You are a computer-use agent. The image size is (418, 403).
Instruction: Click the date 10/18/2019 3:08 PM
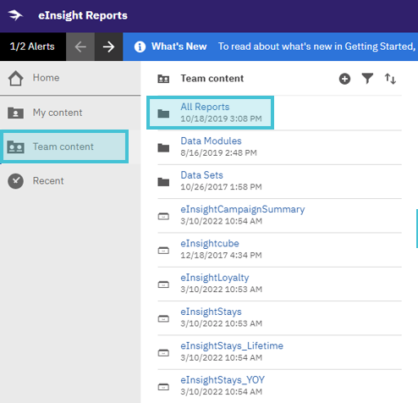coord(221,119)
